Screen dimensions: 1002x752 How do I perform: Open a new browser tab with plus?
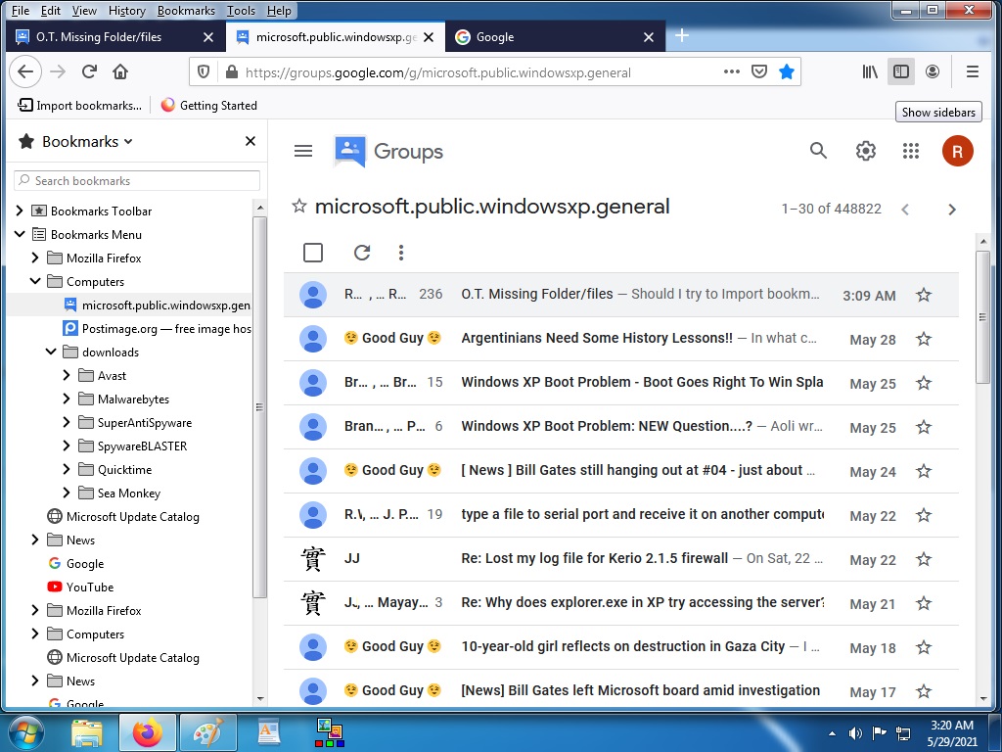682,35
